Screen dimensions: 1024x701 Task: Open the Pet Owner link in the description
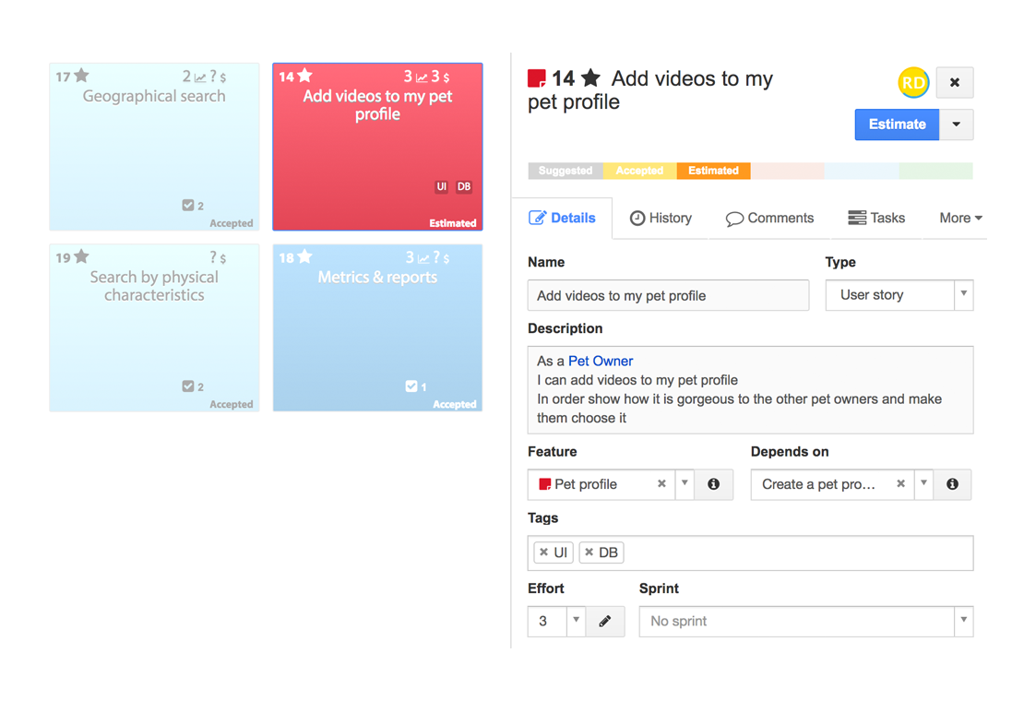click(600, 361)
